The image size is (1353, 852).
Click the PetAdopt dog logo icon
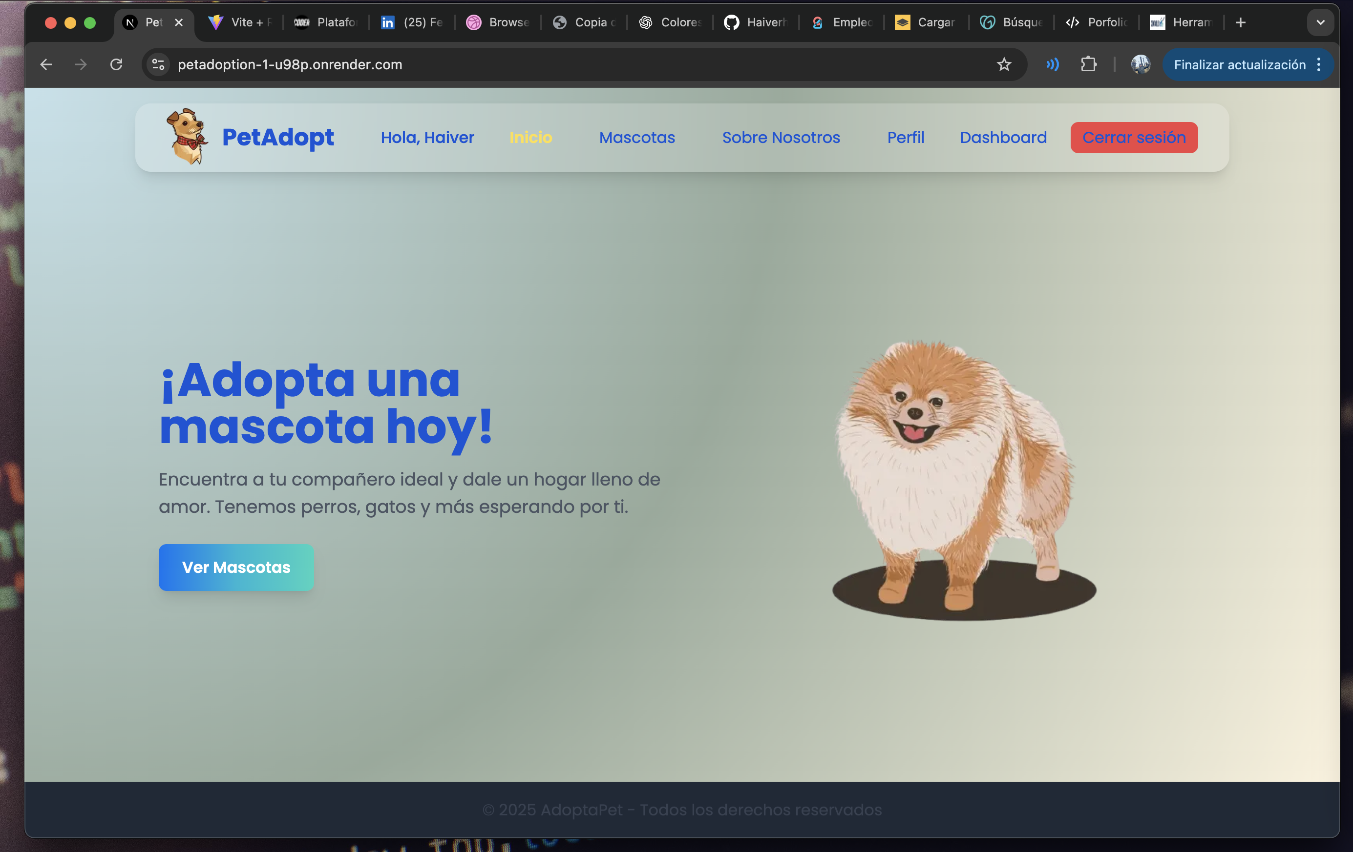187,136
